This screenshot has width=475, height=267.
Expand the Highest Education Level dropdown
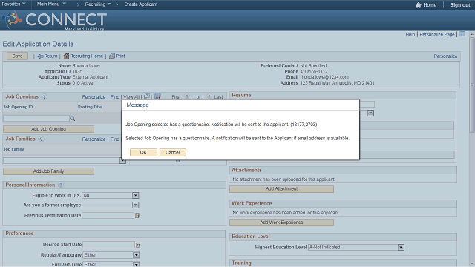pos(401,247)
